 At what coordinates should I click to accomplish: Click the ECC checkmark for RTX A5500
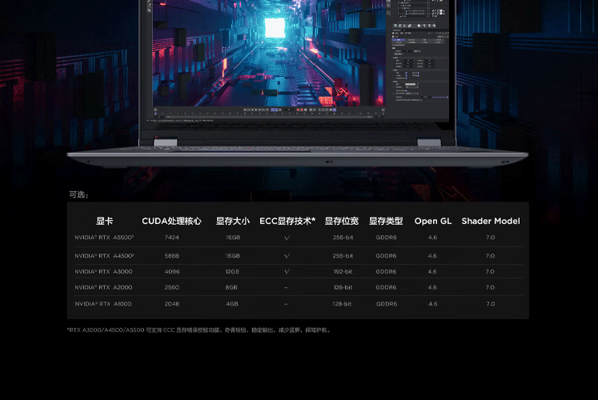[287, 238]
